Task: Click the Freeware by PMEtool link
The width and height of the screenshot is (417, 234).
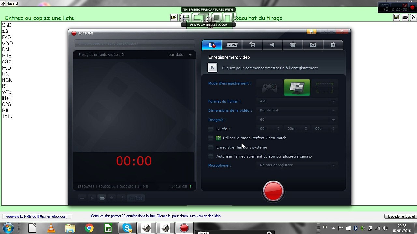Action: pyautogui.click(x=36, y=216)
